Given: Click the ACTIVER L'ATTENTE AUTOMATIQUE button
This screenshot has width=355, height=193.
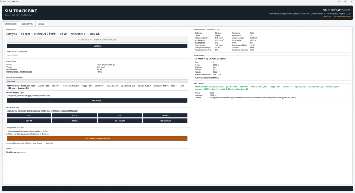Looking at the screenshot, I should click(97, 39).
